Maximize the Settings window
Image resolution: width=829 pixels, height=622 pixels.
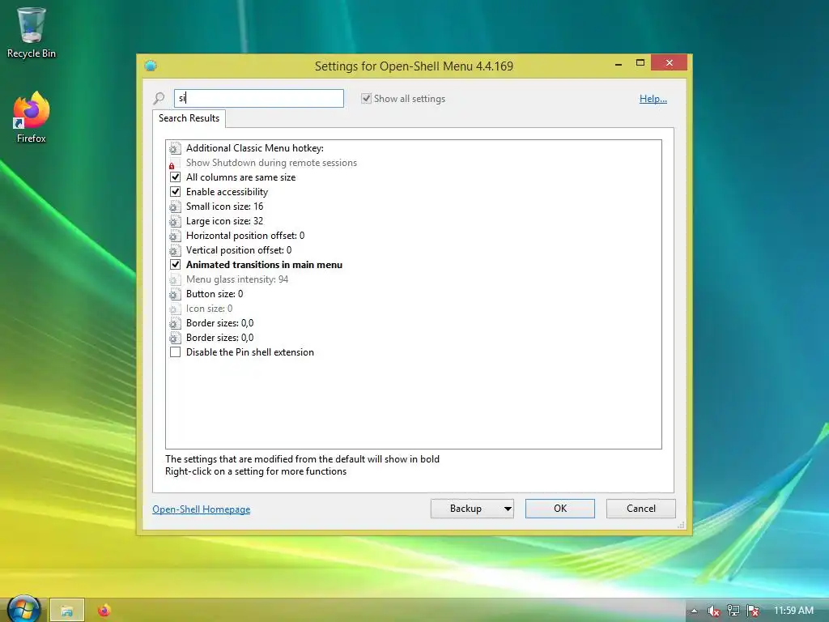tap(640, 63)
